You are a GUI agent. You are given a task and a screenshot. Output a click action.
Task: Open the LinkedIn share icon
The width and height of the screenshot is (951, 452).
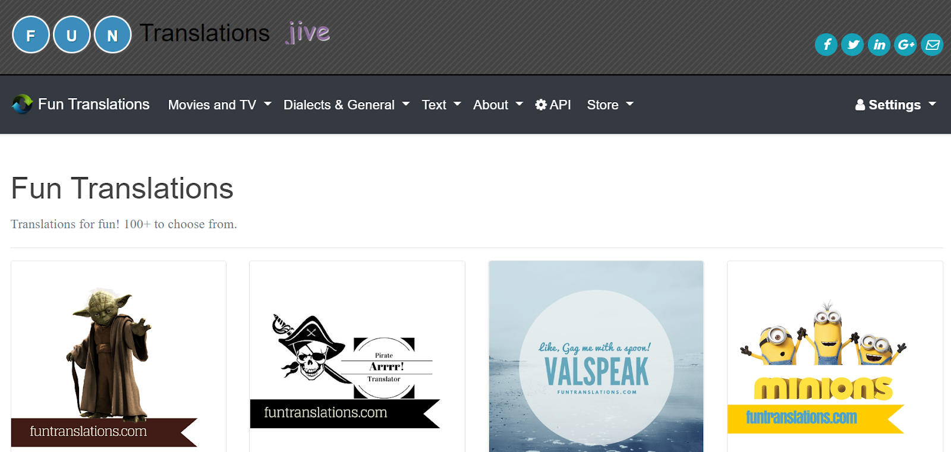pos(879,45)
